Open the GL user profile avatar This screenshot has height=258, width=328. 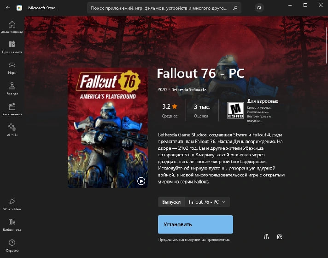(x=259, y=8)
